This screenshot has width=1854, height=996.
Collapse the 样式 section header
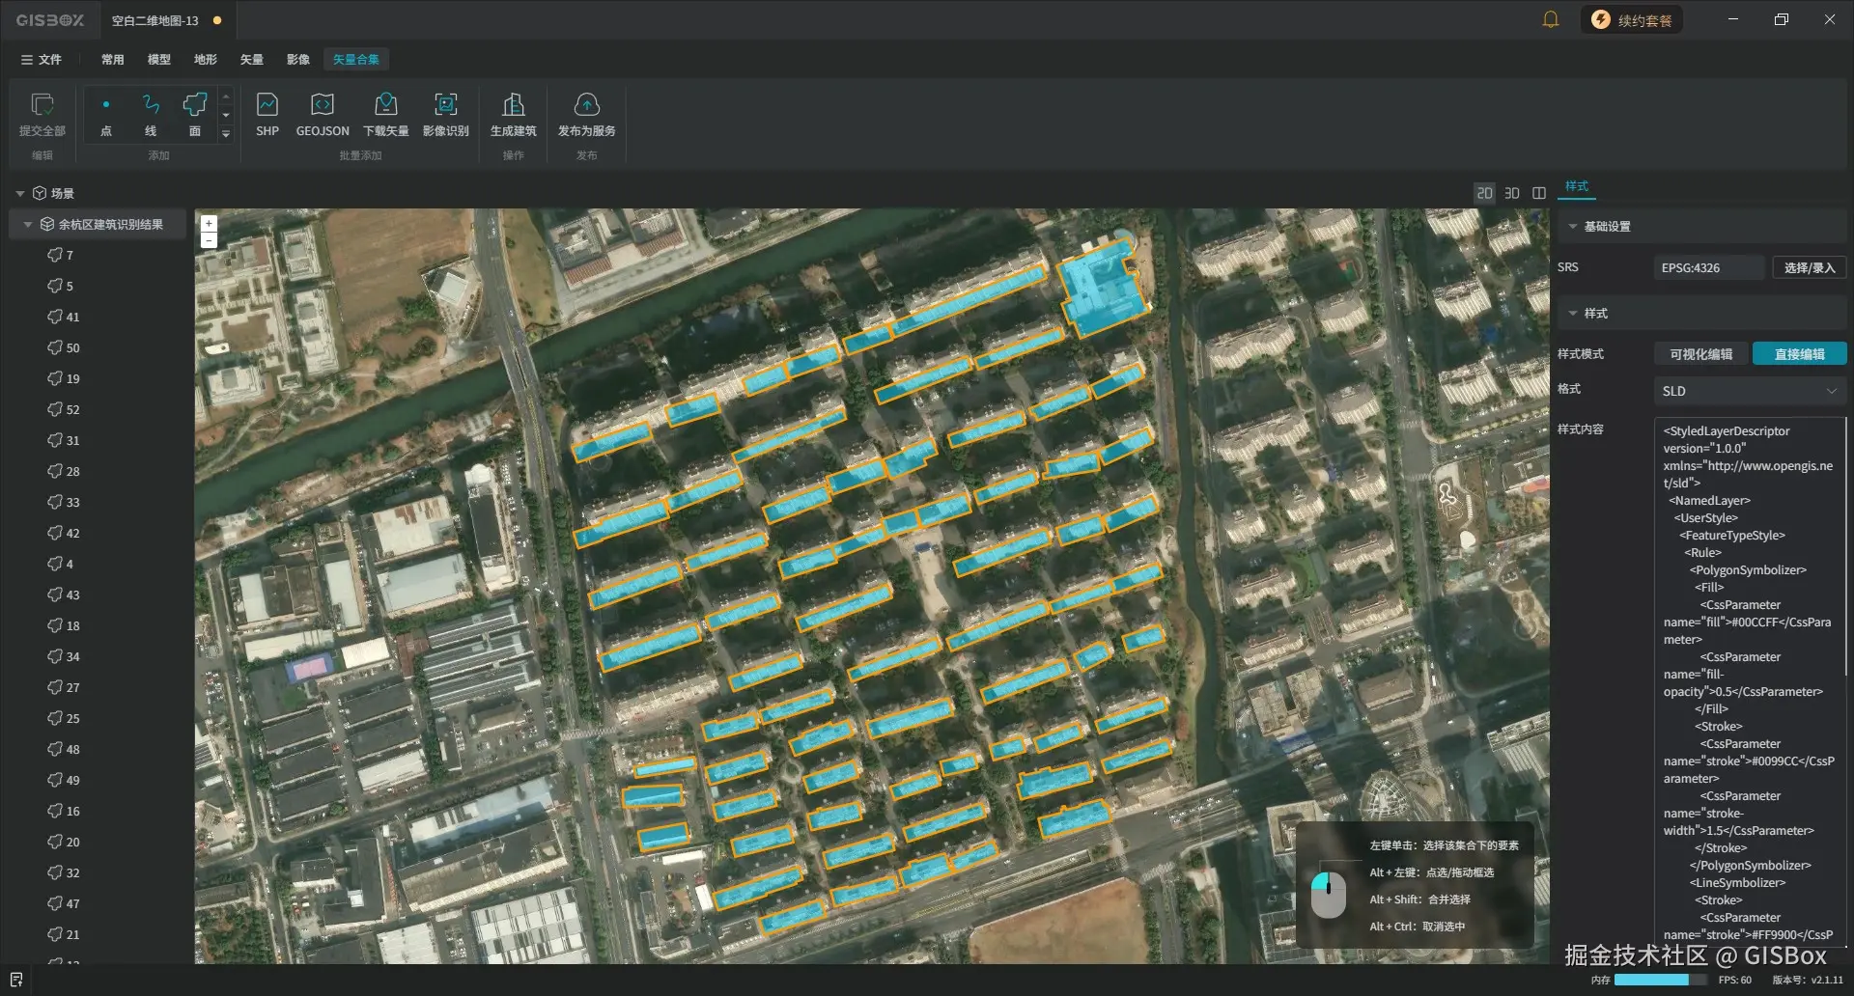(x=1573, y=313)
